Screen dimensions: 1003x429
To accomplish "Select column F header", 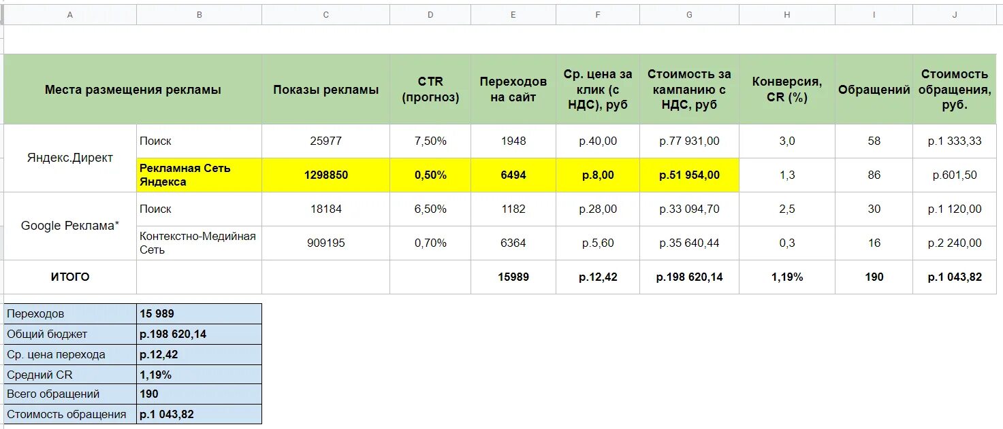I will 598,14.
